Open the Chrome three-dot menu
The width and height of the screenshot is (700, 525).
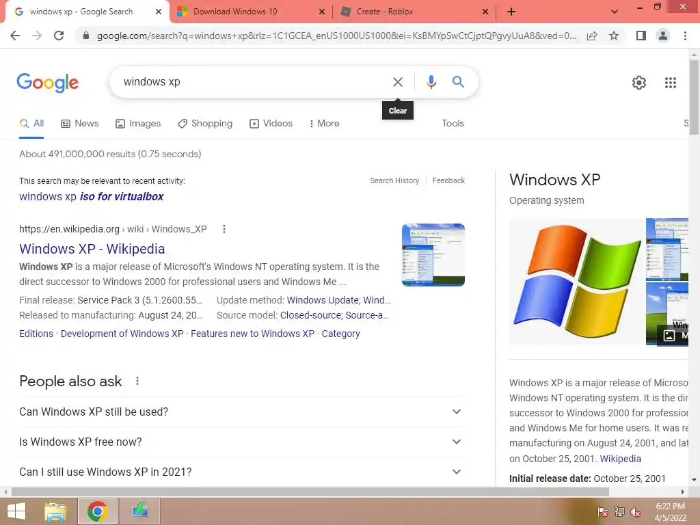click(x=685, y=36)
